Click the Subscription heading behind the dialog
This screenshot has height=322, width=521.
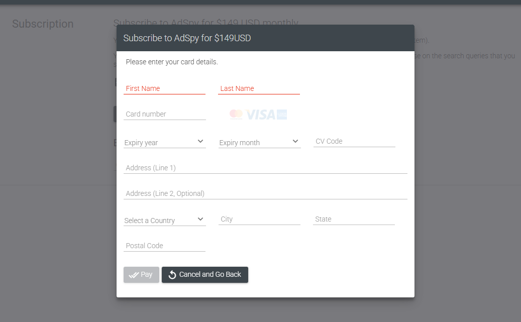coord(43,24)
